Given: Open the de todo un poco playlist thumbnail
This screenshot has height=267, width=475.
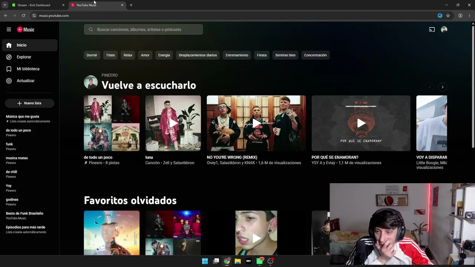Looking at the screenshot, I should pos(112,123).
